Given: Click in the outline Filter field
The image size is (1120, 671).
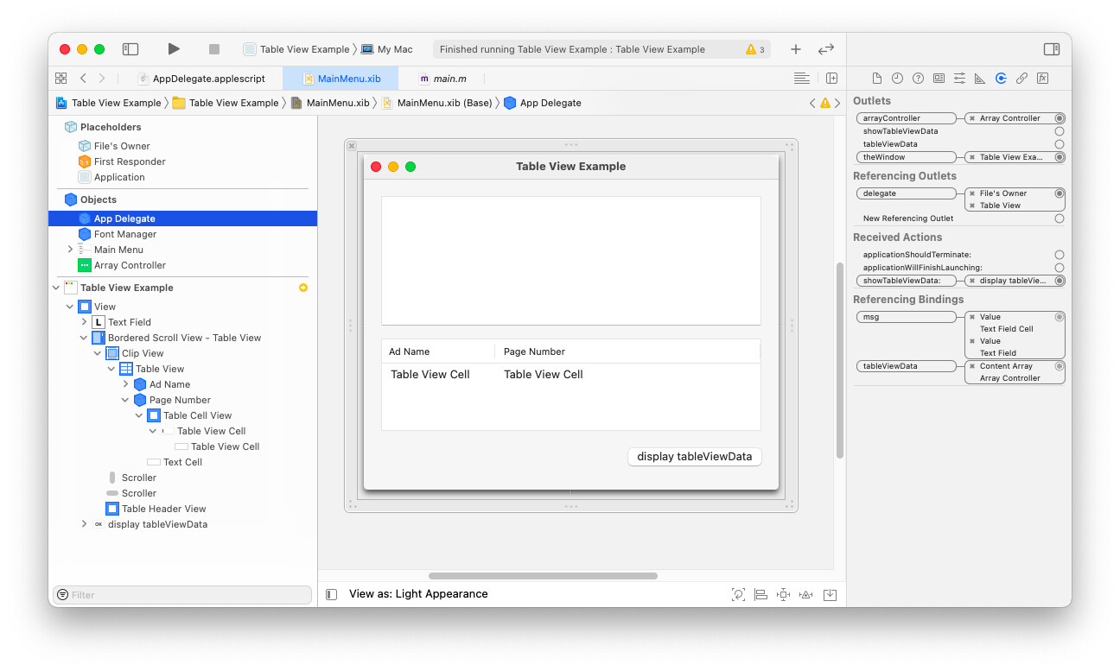Looking at the screenshot, I should click(182, 595).
